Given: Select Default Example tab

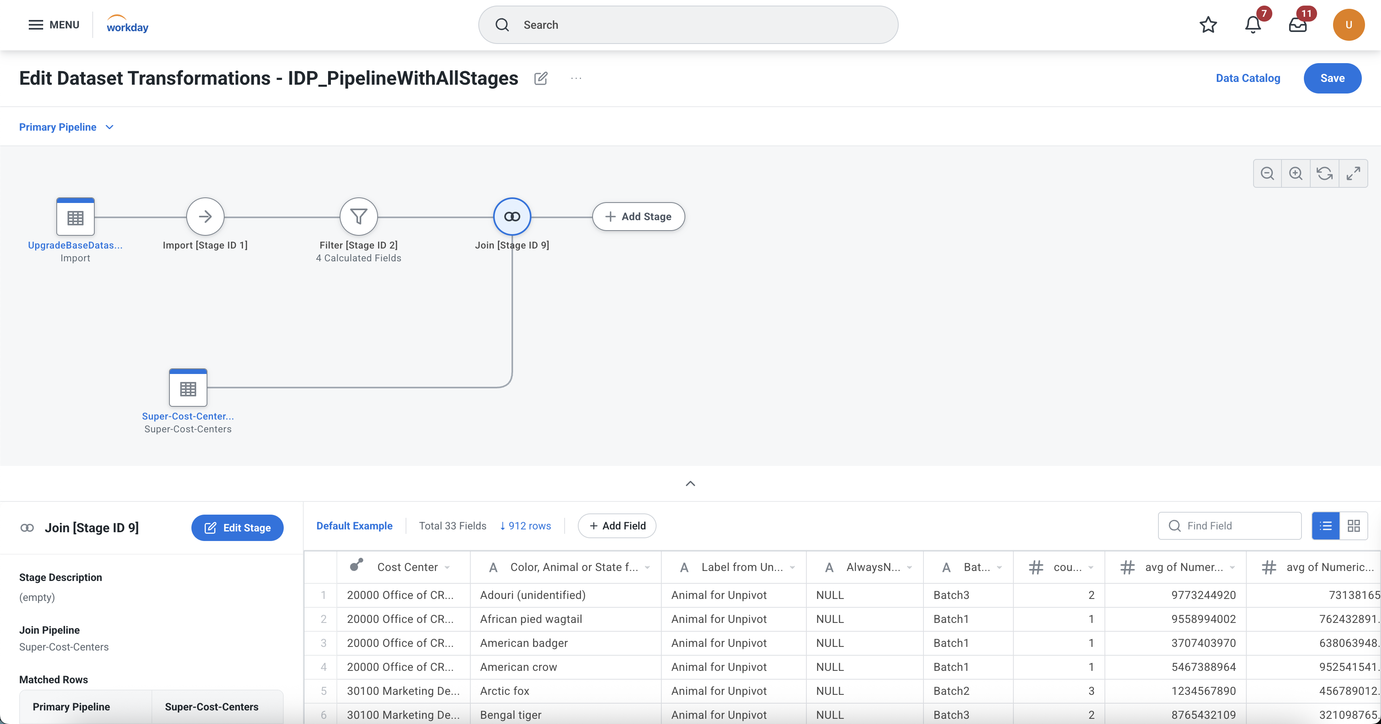Looking at the screenshot, I should click(x=354, y=526).
